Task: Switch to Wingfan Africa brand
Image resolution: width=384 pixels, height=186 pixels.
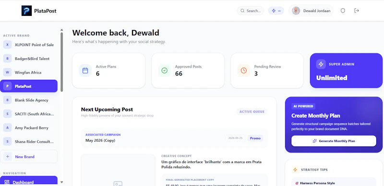Action: tap(29, 73)
